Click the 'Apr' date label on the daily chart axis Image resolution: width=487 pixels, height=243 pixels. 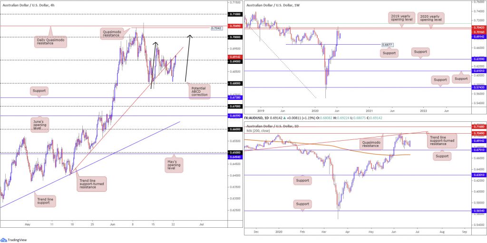[347, 232]
